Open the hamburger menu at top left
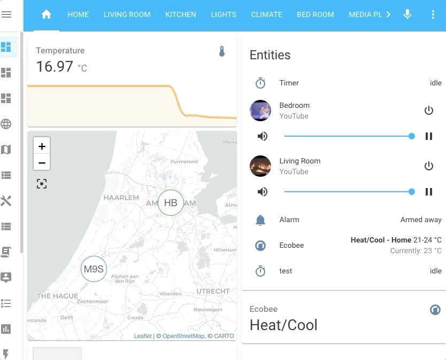The width and height of the screenshot is (446, 360). click(x=7, y=14)
